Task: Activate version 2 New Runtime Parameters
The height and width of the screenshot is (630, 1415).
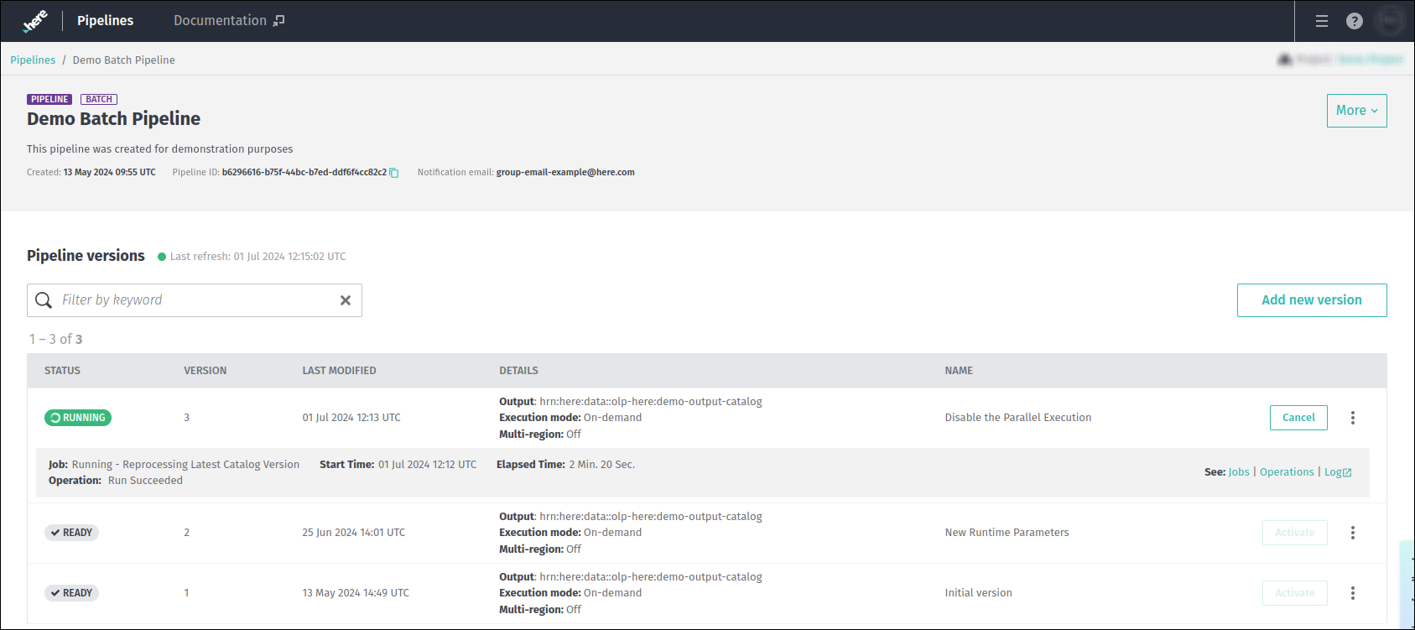Action: 1295,533
